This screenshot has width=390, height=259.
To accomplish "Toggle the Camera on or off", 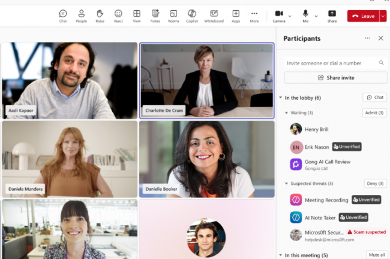I will click(279, 16).
